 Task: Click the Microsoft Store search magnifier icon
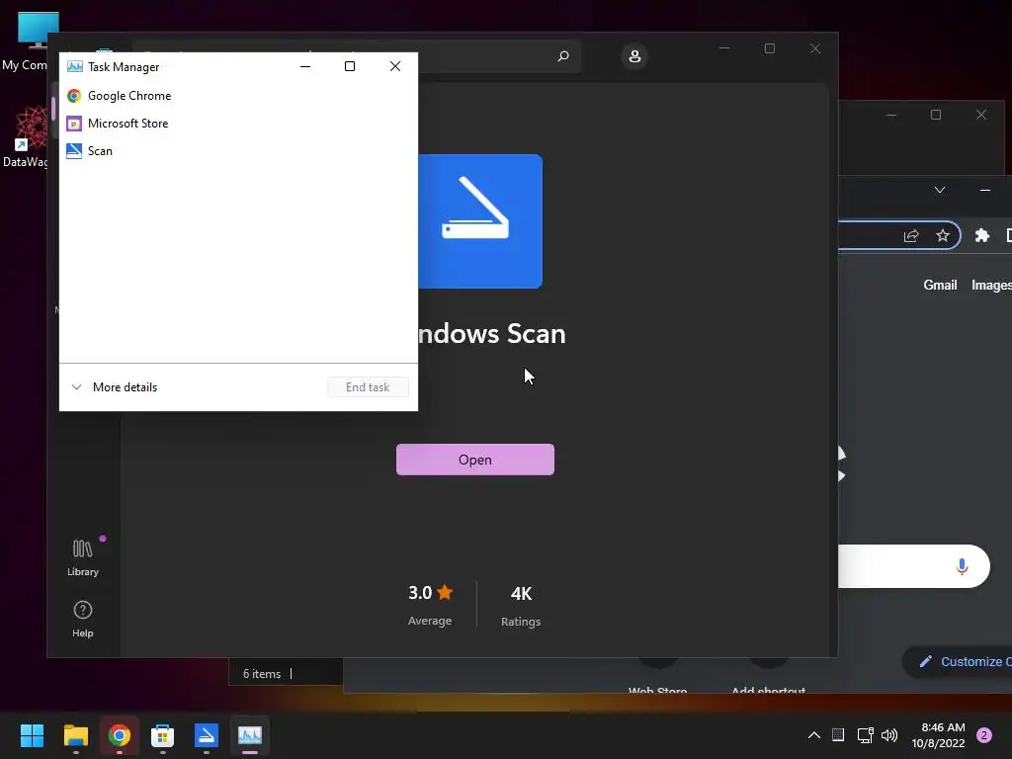[563, 56]
